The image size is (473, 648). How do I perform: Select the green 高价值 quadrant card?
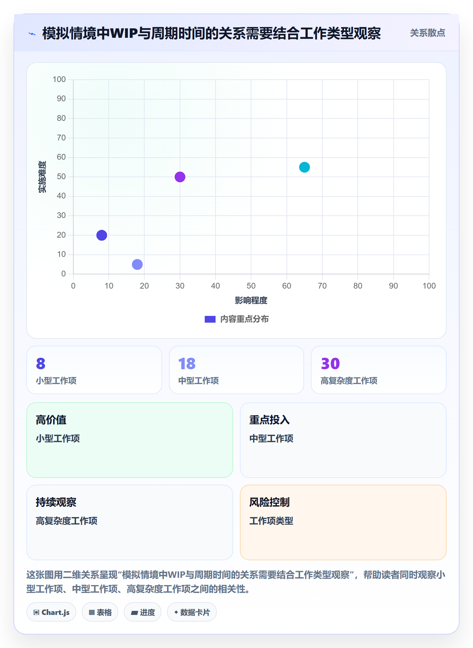130,440
